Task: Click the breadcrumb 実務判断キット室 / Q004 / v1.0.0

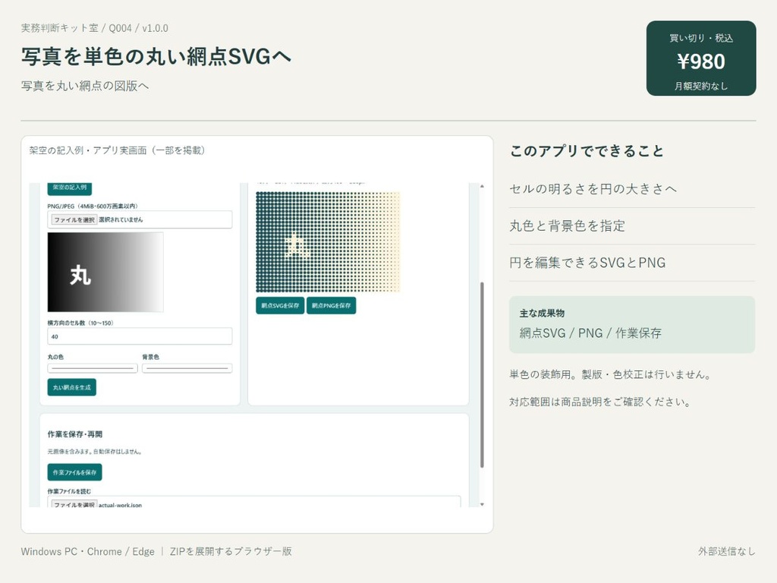Action: 95,28
